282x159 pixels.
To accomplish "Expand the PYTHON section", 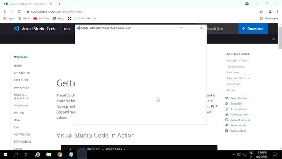I will pos(19,113).
